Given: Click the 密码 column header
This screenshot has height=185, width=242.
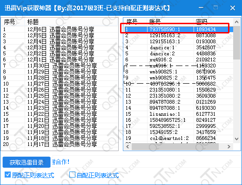Looking at the screenshot, I should click(214, 21).
